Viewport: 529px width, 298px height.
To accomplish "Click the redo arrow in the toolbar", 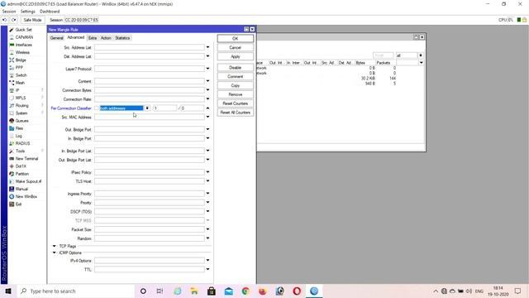I will click(x=13, y=20).
